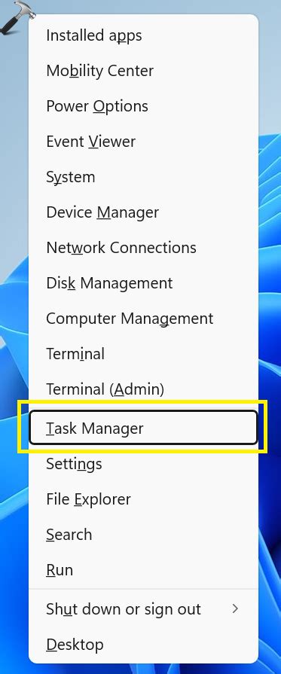The width and height of the screenshot is (281, 674).
Task: Open Terminal (Admin)
Action: (143, 389)
